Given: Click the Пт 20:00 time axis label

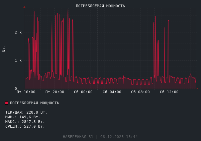Looking at the screenshot, I should point(55,92).
